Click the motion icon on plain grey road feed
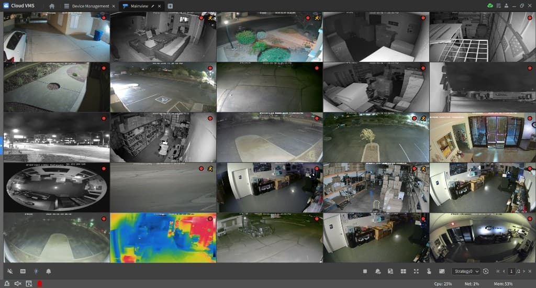The image size is (536, 288). [210, 168]
